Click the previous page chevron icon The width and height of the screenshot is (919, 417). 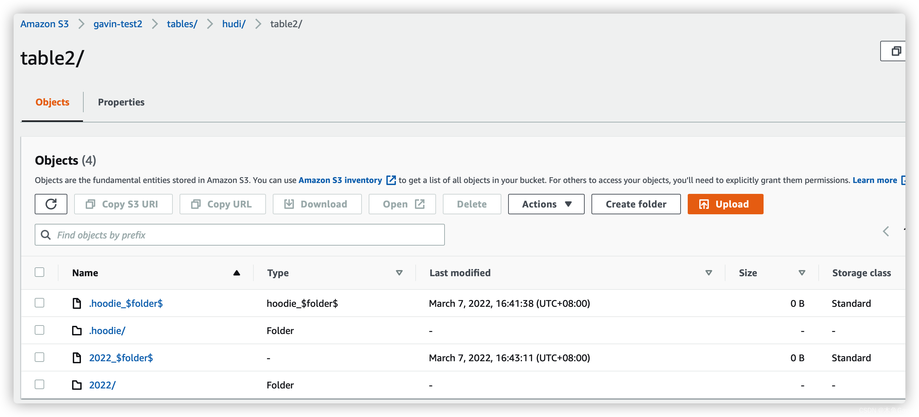[x=886, y=232]
